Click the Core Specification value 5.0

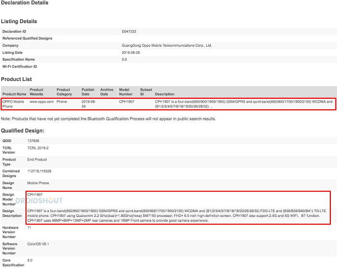tap(30, 260)
